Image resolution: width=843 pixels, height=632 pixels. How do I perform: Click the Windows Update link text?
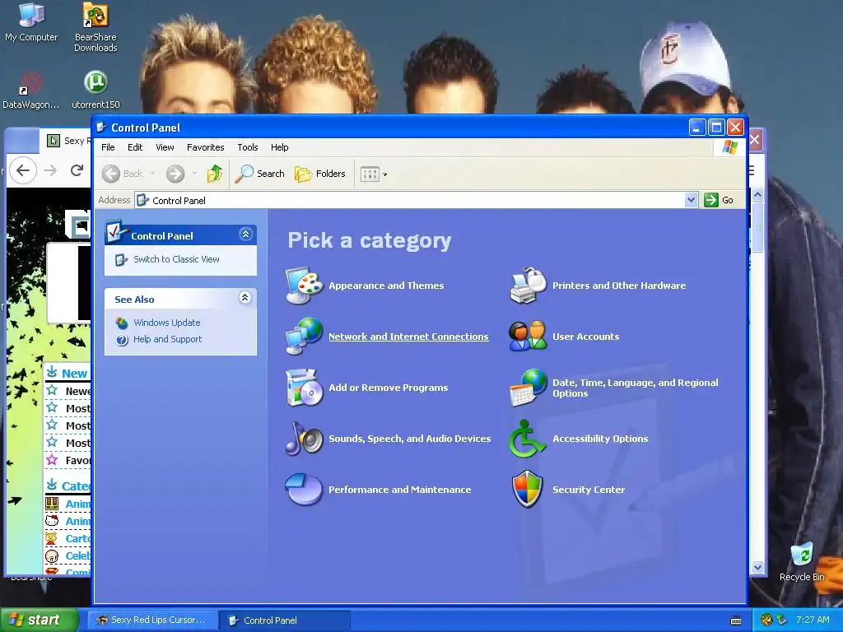click(166, 323)
